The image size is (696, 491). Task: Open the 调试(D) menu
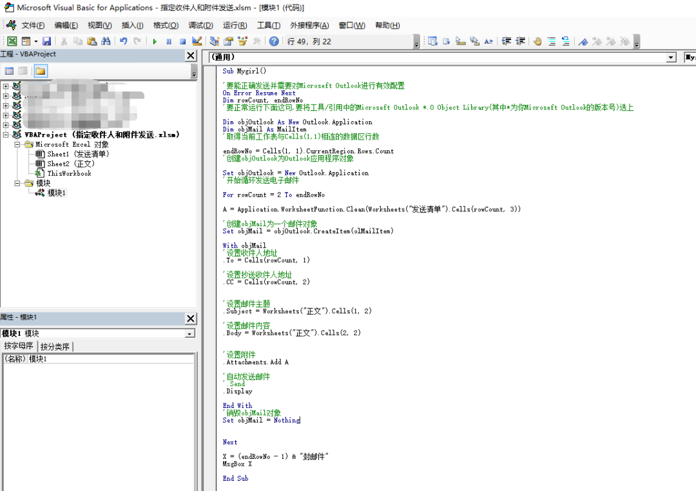click(200, 25)
